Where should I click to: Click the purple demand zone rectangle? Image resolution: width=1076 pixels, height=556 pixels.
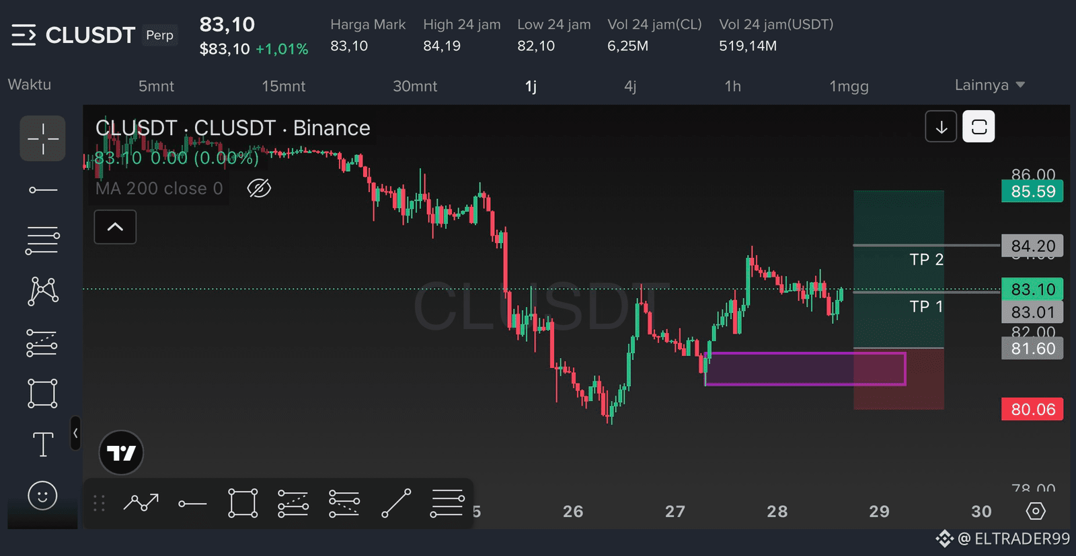coord(805,369)
